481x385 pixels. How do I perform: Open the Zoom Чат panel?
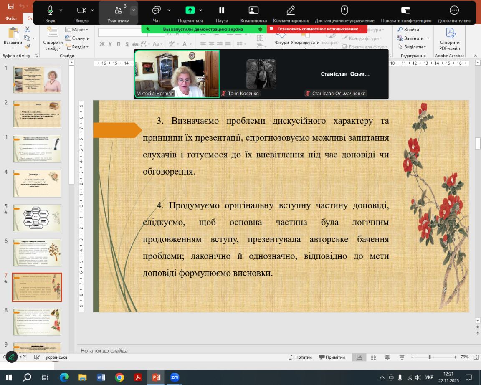click(x=157, y=10)
